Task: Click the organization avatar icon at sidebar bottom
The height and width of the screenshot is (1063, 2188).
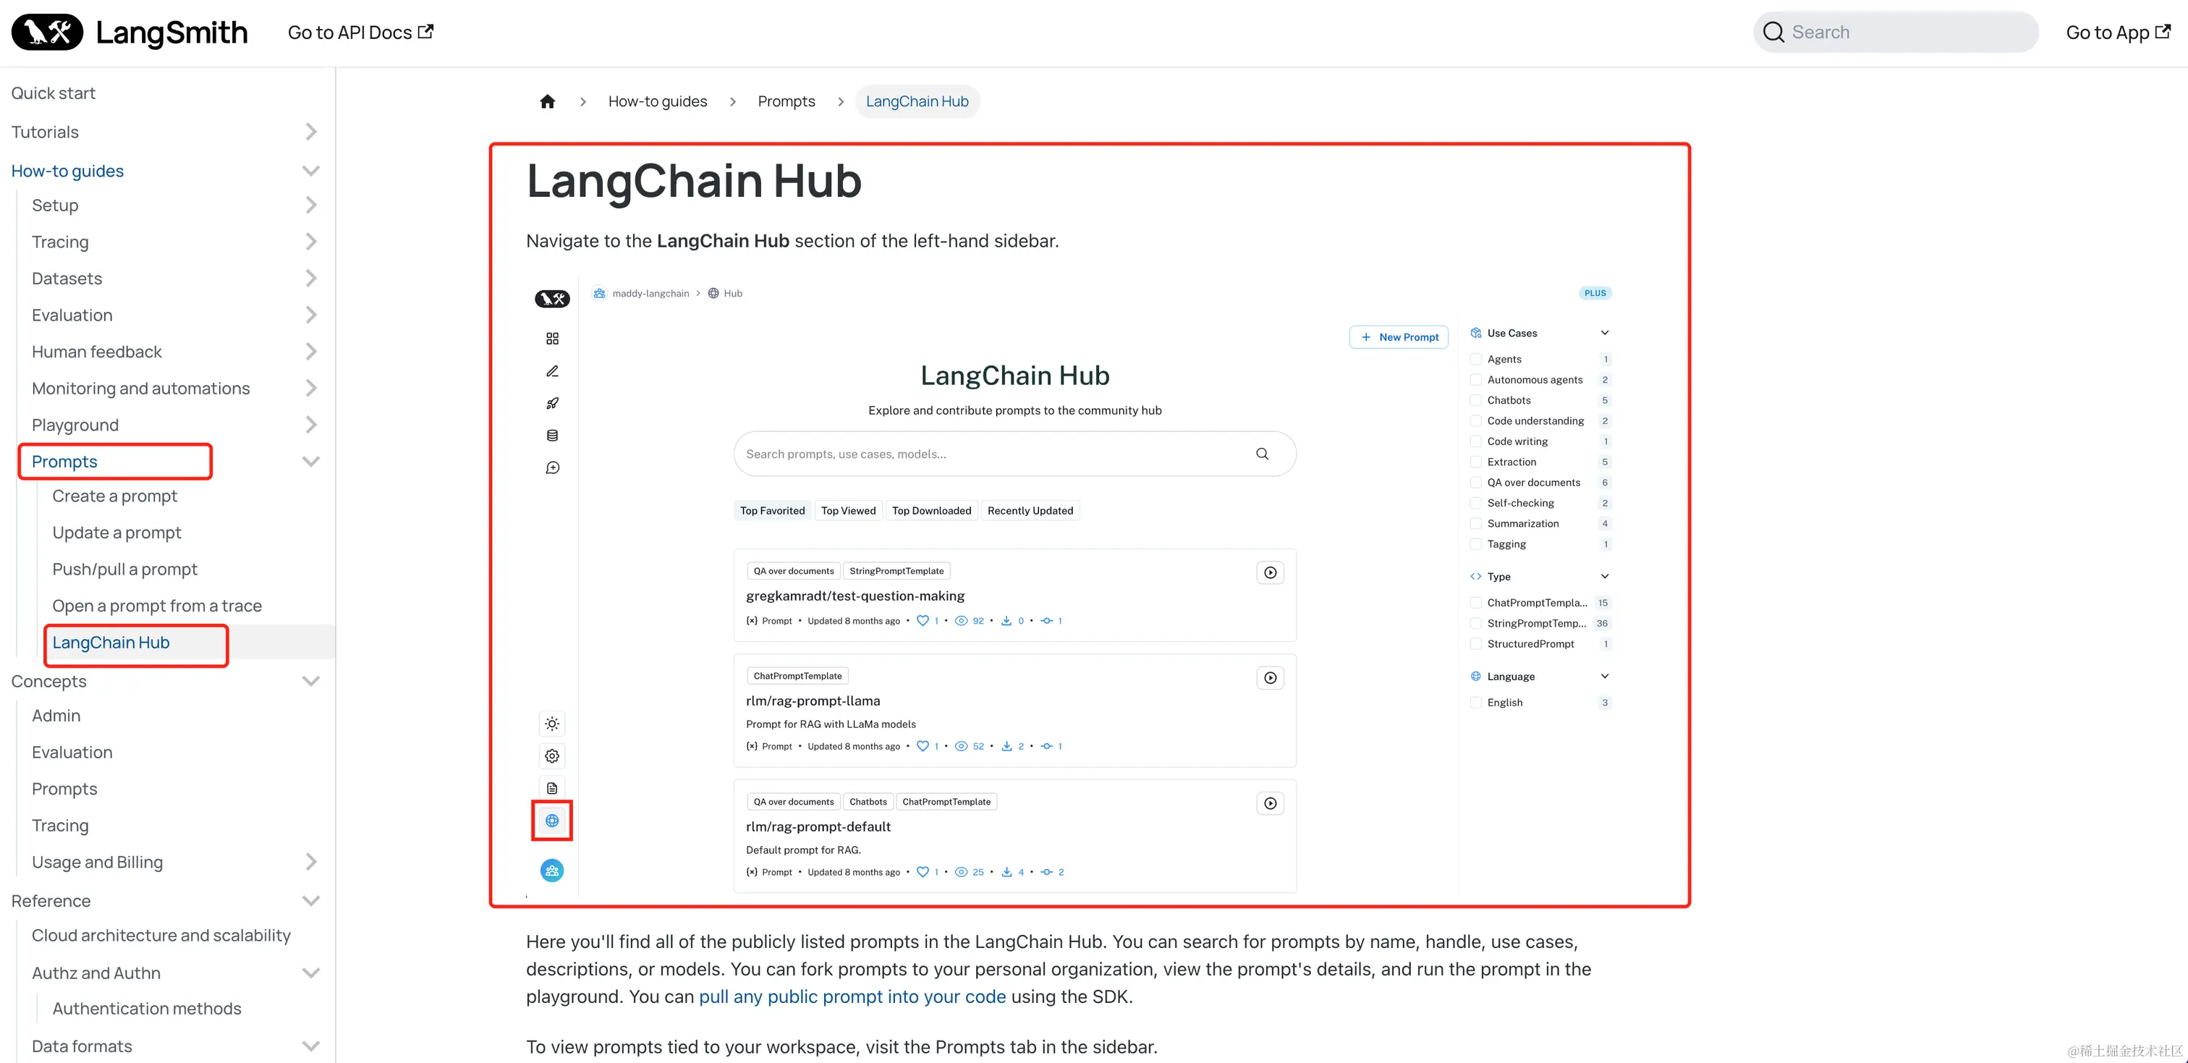Action: tap(551, 870)
